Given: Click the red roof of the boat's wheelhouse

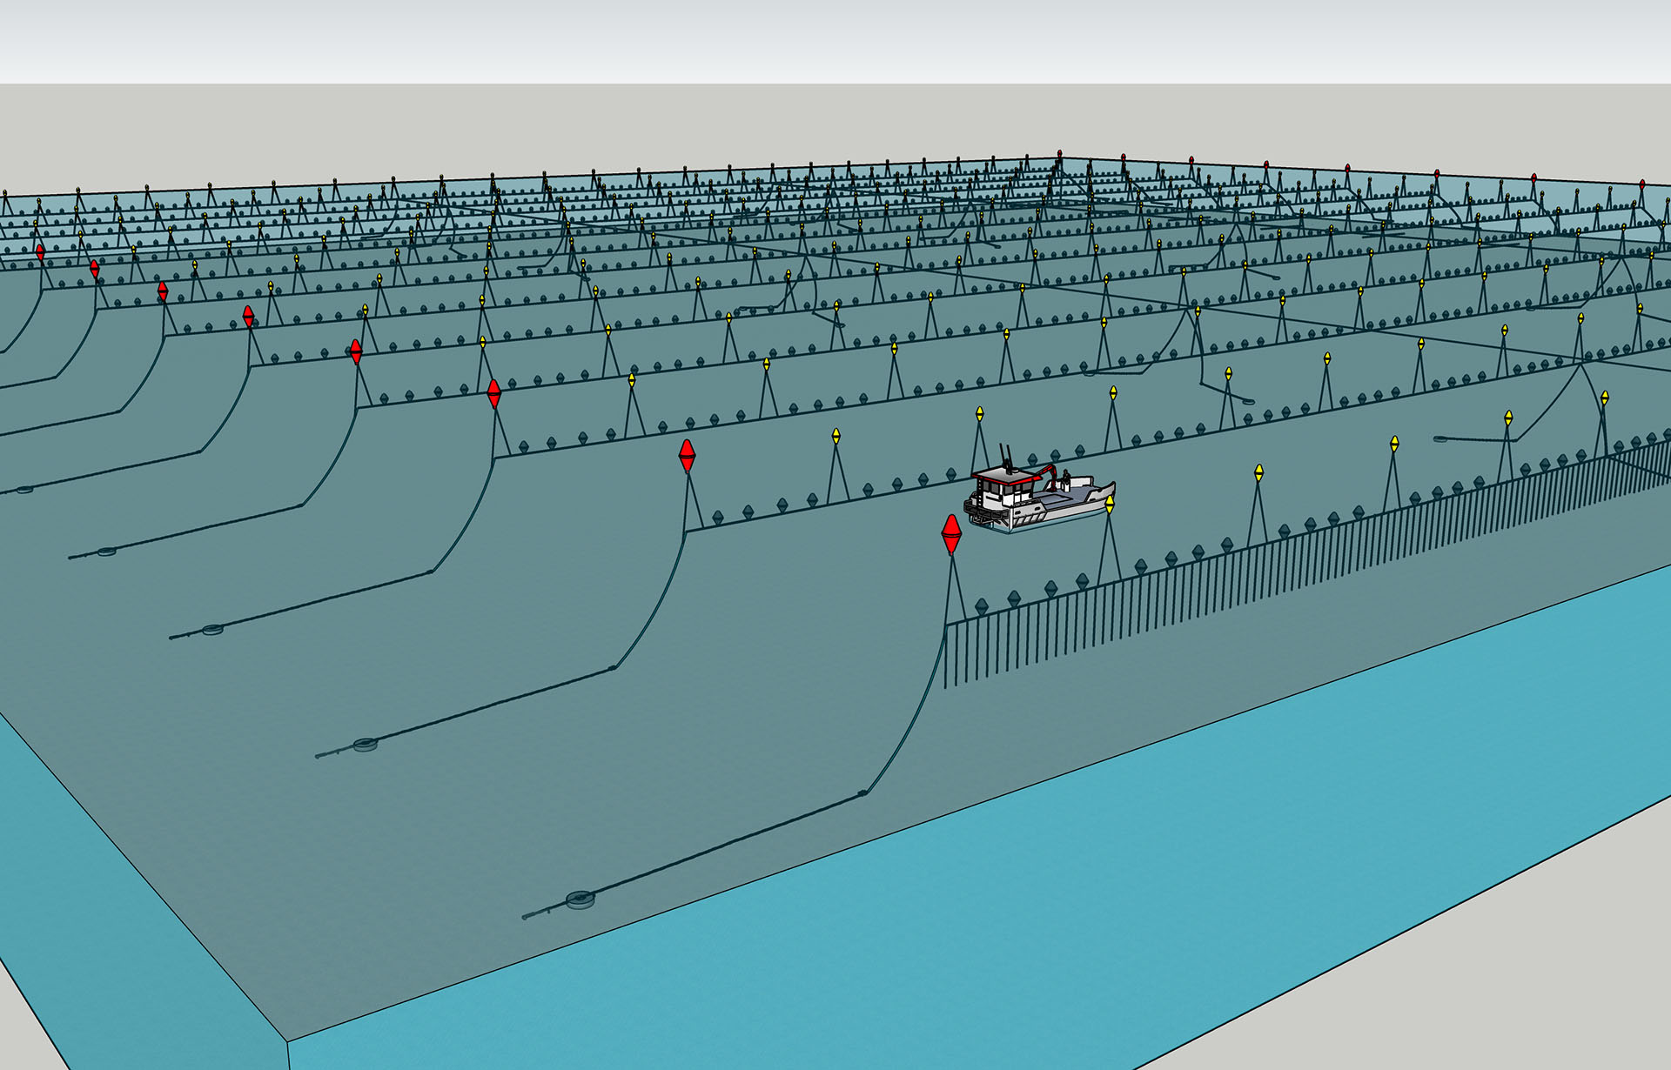Looking at the screenshot, I should coord(1004,476).
